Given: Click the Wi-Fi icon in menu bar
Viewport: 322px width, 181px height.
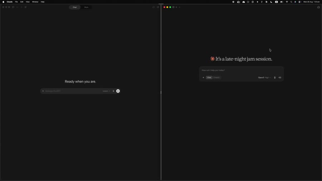Looking at the screenshot, I should click(287, 2).
